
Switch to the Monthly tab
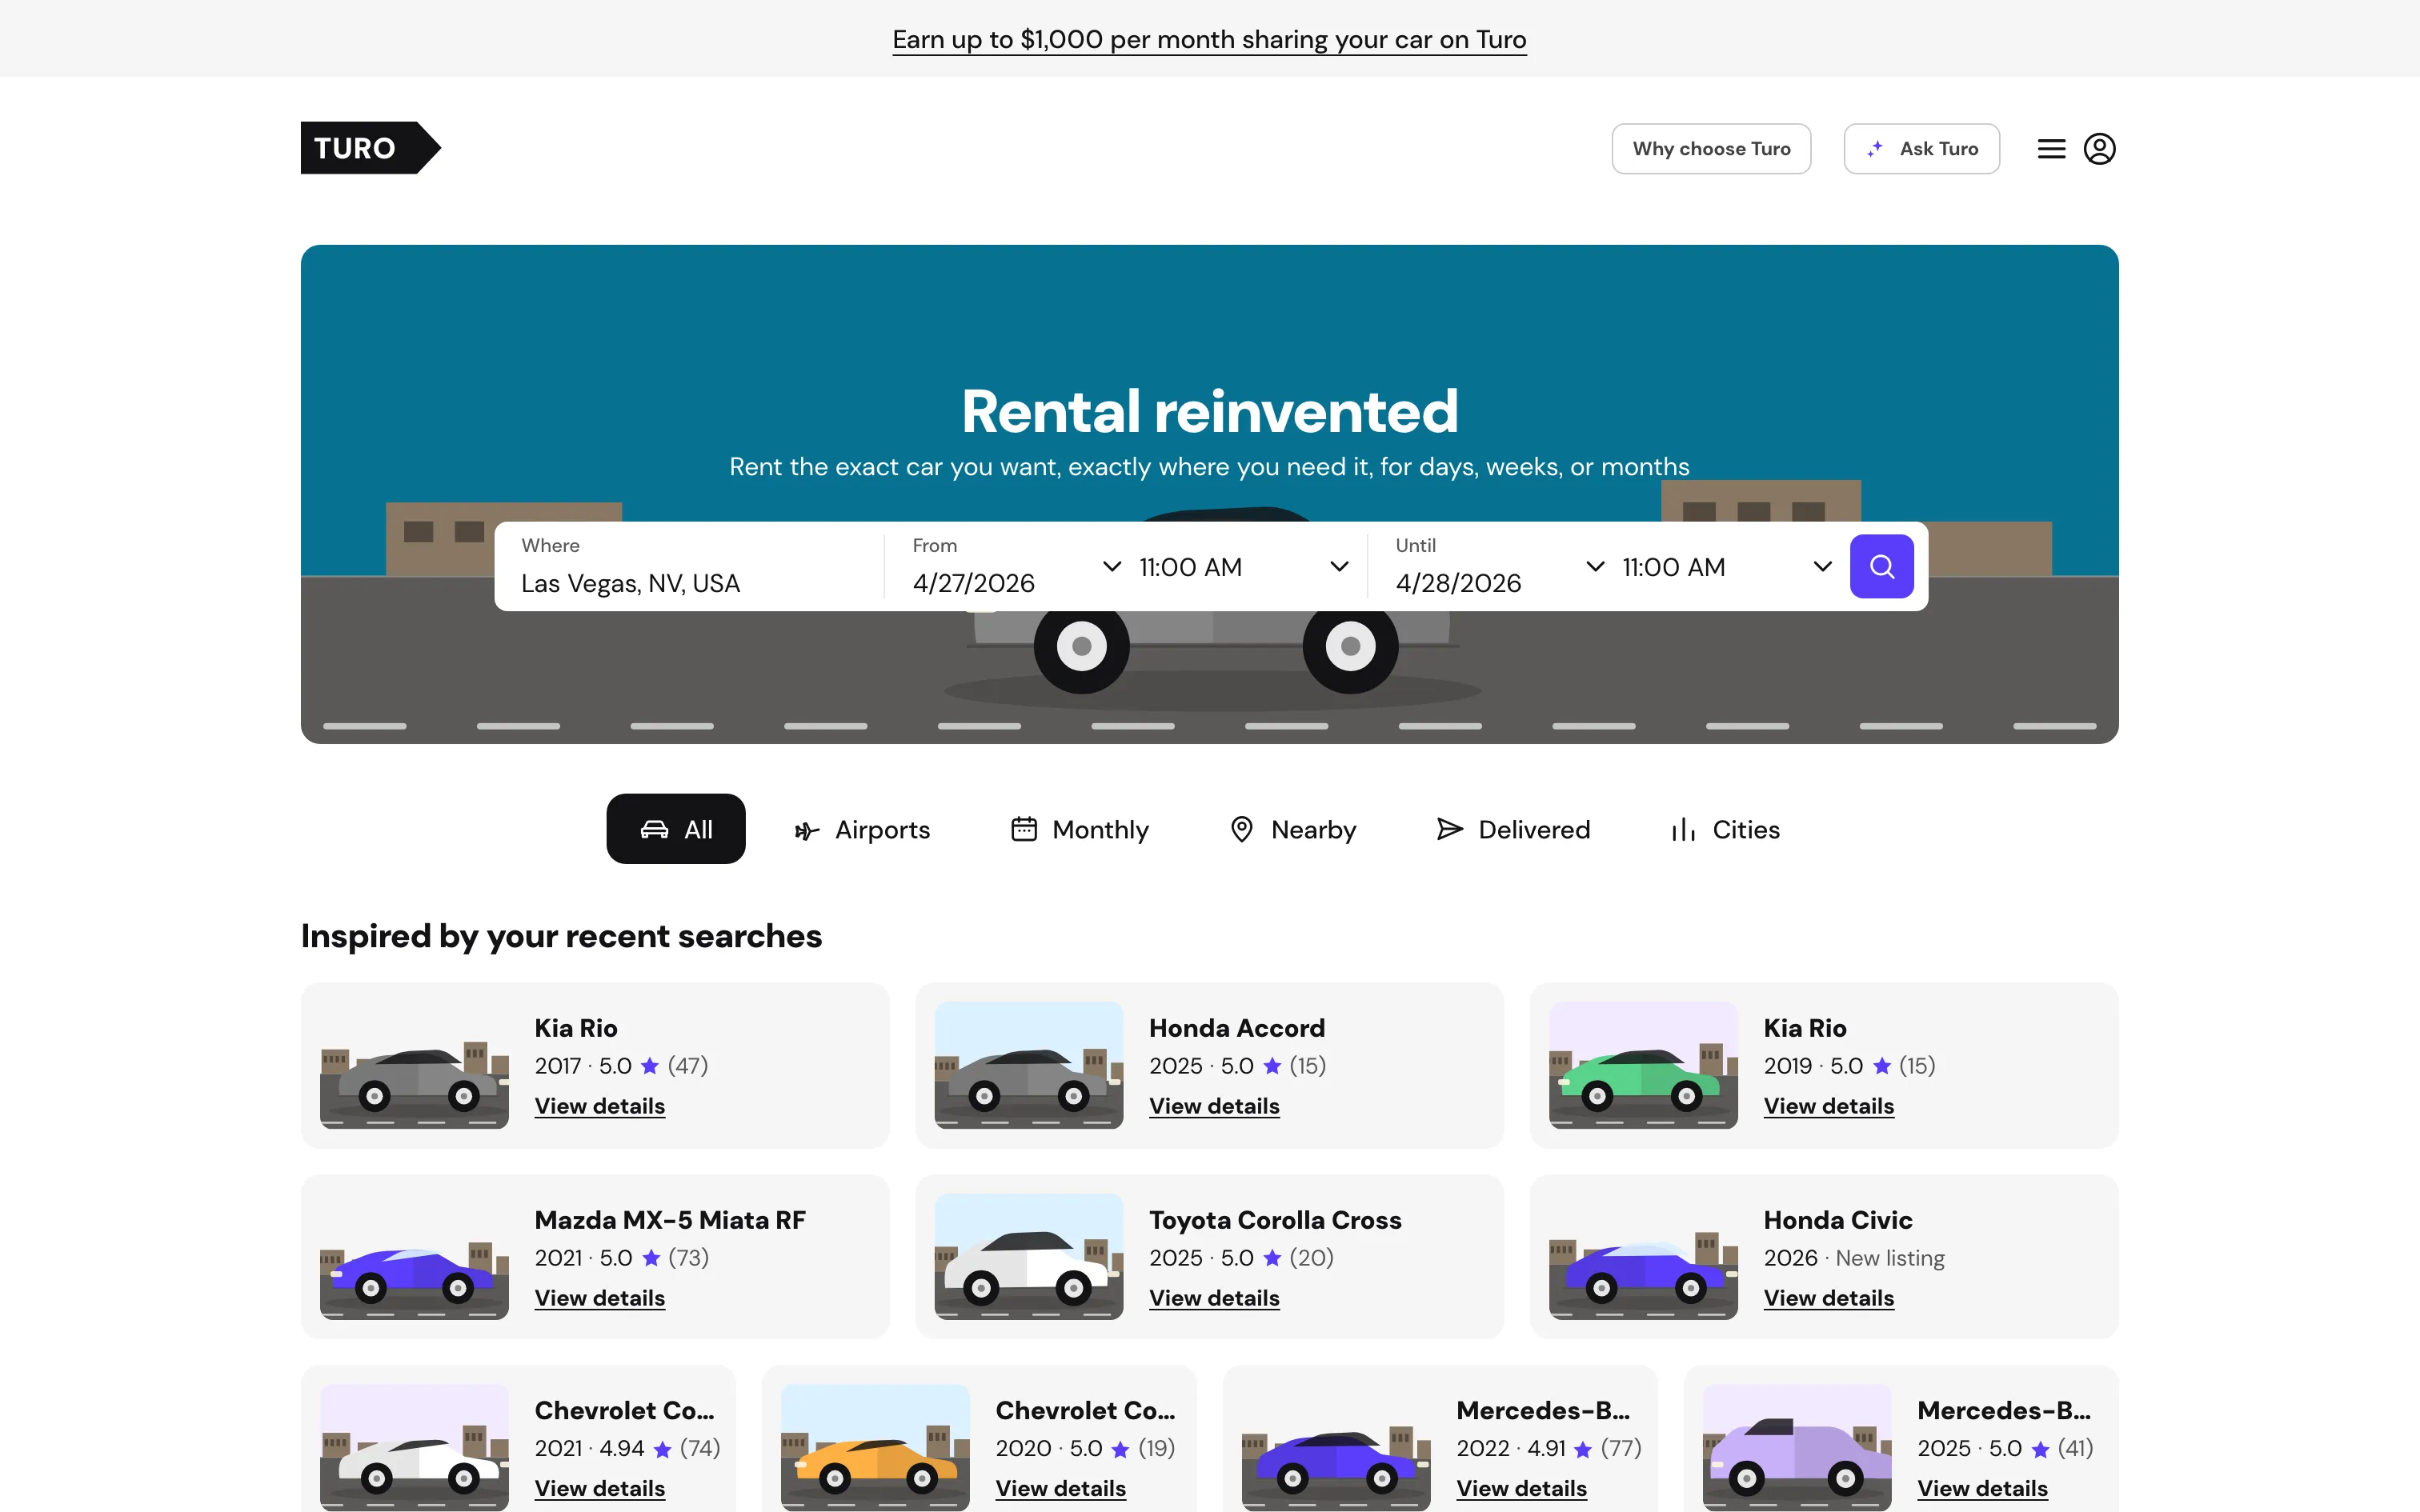1080,830
